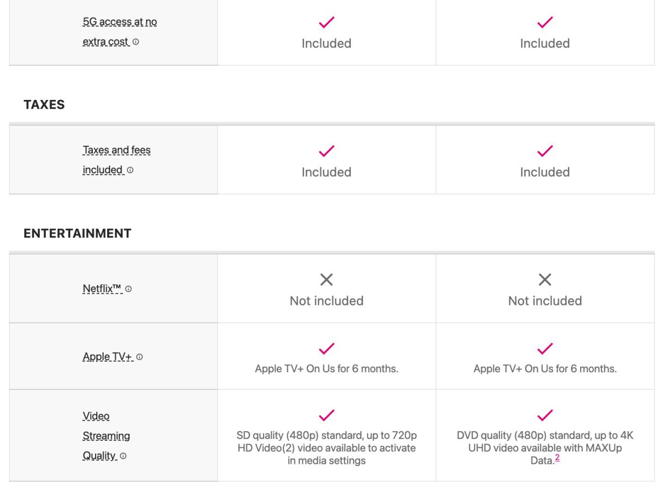Open footnote 2 after MAXUp Data
The image size is (663, 497).
tap(557, 458)
